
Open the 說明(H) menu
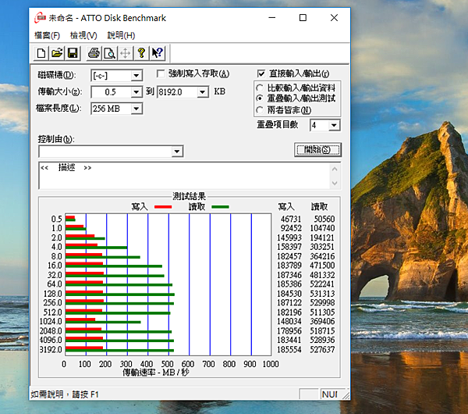(x=121, y=36)
